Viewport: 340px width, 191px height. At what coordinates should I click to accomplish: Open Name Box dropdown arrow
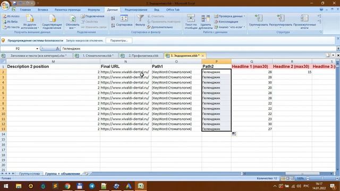click(x=37, y=49)
